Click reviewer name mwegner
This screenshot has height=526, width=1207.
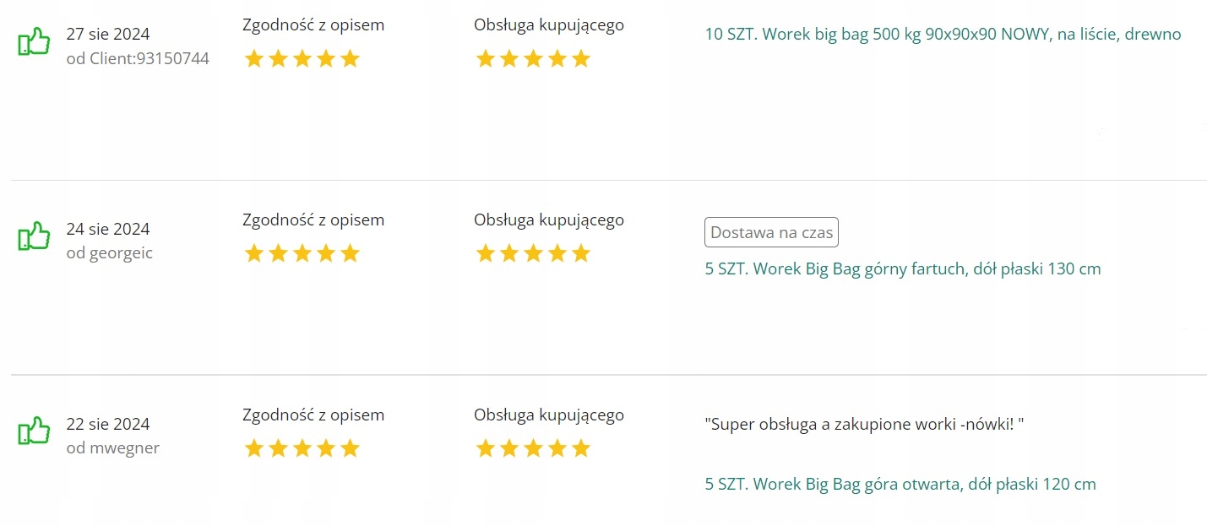pyautogui.click(x=113, y=448)
